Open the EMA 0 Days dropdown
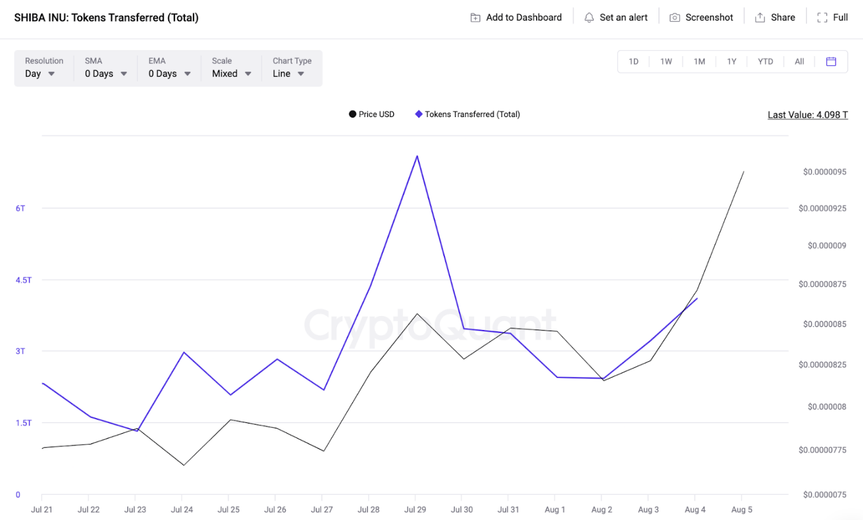 169,68
